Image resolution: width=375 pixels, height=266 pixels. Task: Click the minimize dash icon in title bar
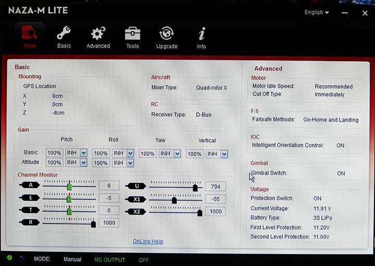(346, 13)
